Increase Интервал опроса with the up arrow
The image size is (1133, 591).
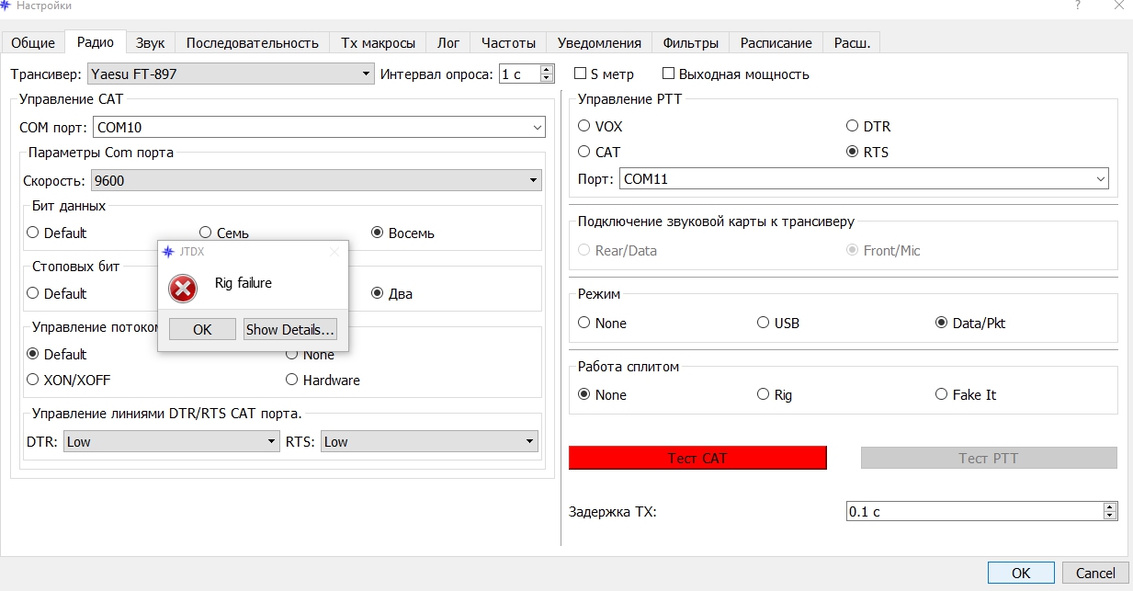(x=548, y=70)
